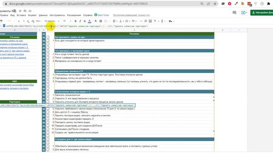Open the comment history icon
This screenshot has width=273, height=153.
pyautogui.click(x=234, y=12)
